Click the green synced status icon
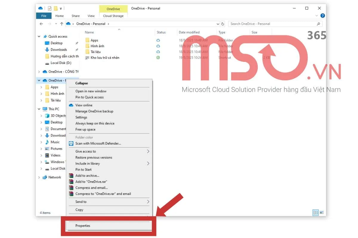 [158, 57]
